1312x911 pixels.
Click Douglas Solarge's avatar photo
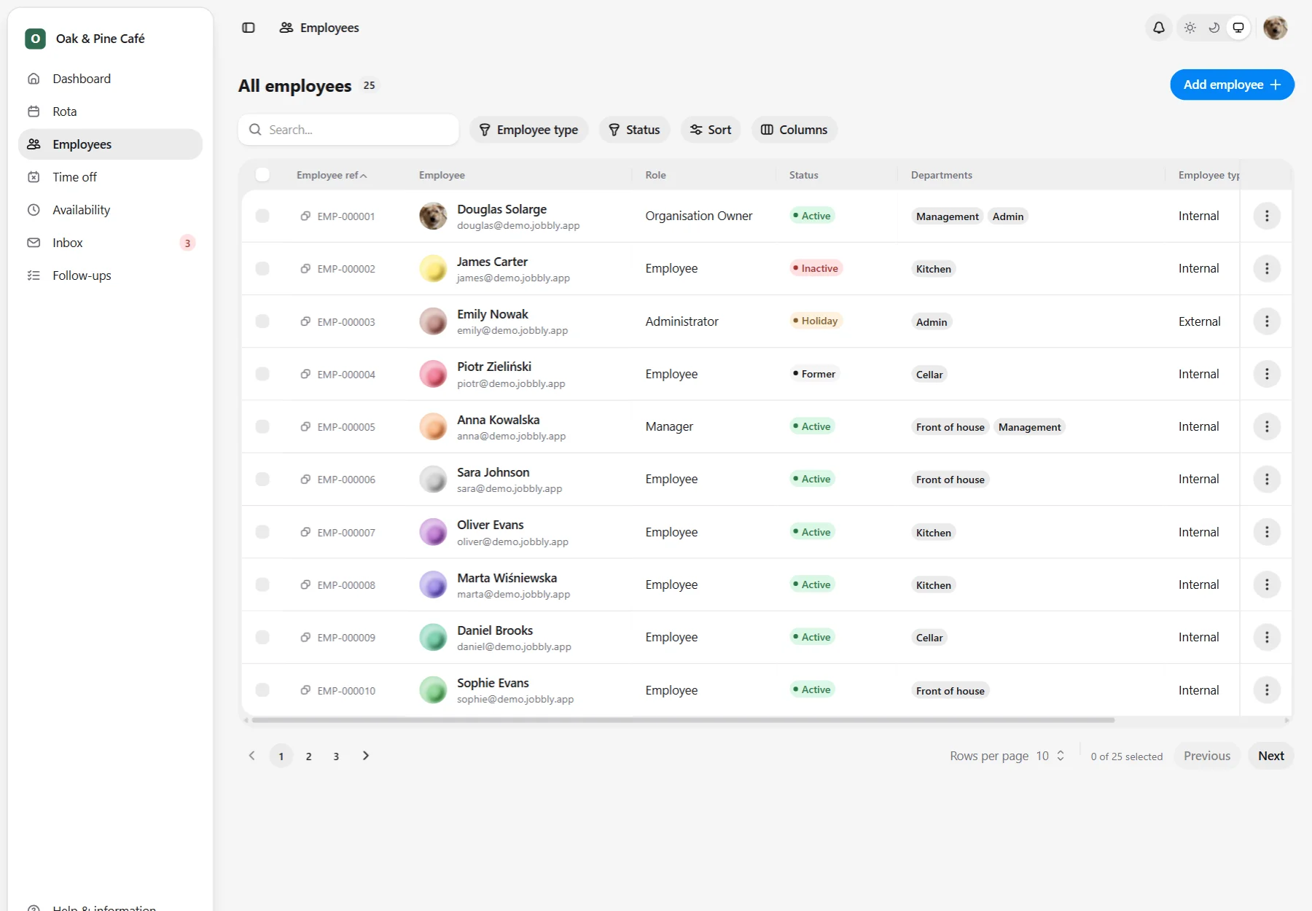433,216
